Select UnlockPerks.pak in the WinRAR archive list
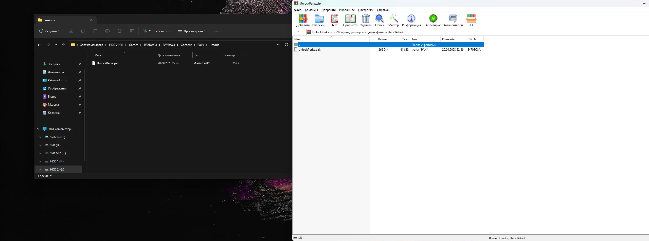The image size is (649, 241). 309,50
